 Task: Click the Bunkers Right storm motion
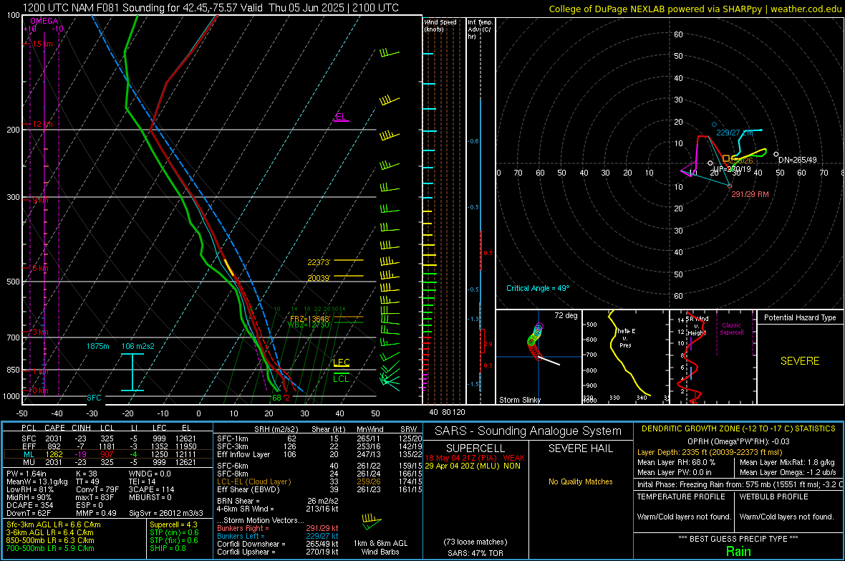pyautogui.click(x=278, y=529)
